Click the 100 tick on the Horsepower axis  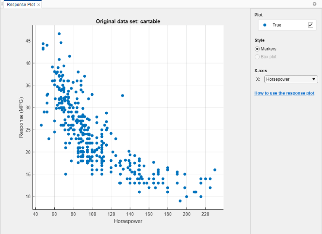coord(92,214)
